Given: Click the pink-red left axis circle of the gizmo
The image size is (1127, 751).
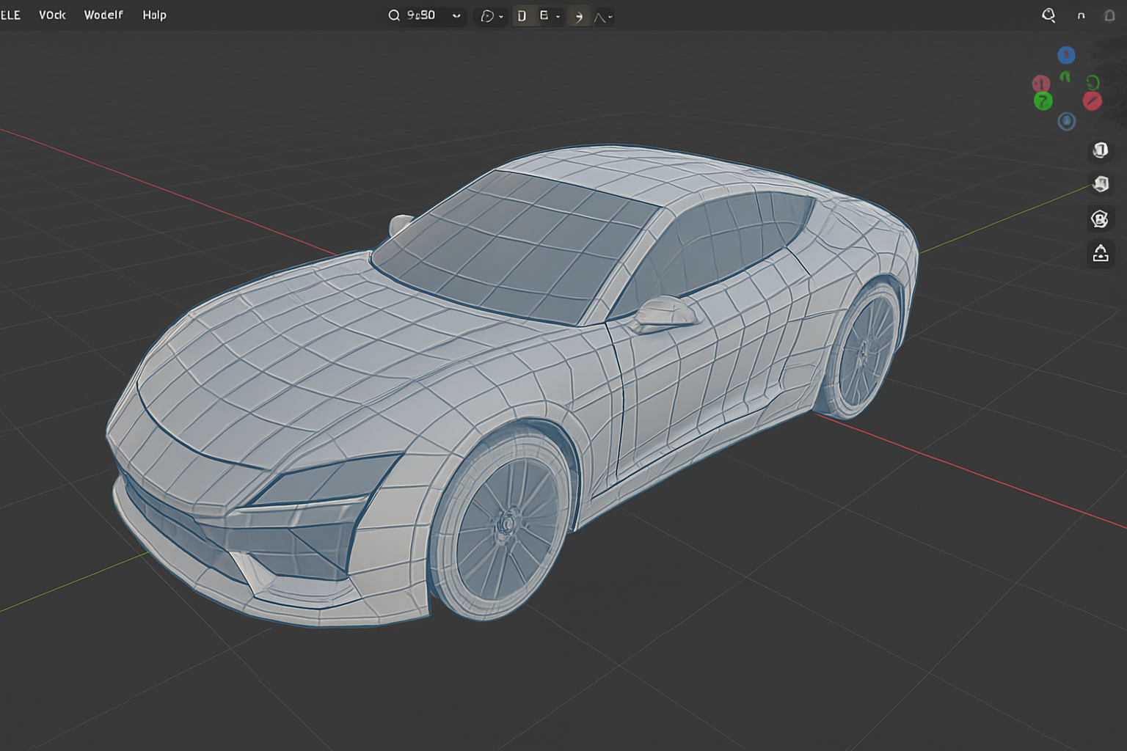Looking at the screenshot, I should pos(1040,84).
